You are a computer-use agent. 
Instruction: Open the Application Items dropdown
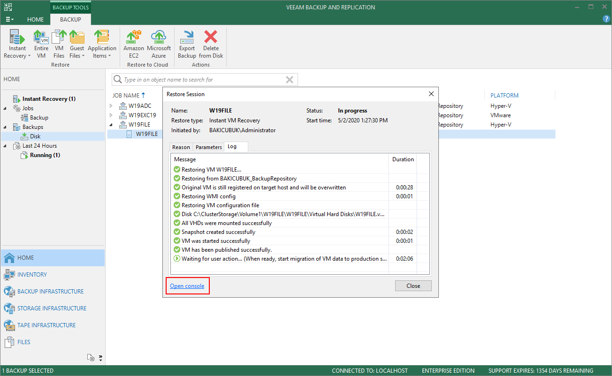(102, 45)
